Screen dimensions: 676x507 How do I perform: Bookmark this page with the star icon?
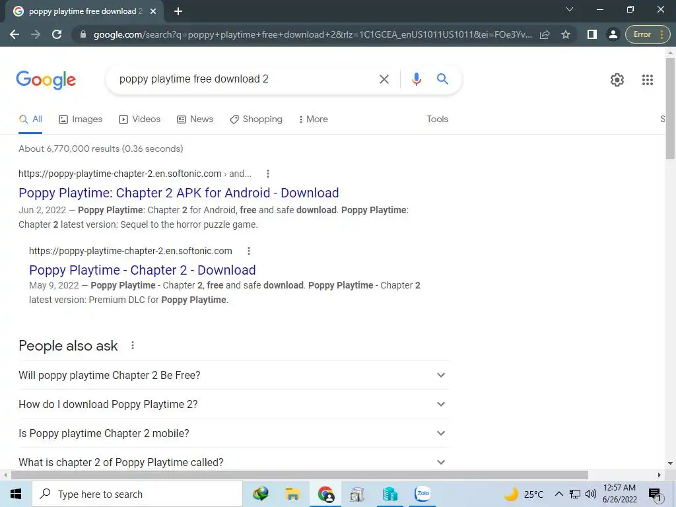566,34
